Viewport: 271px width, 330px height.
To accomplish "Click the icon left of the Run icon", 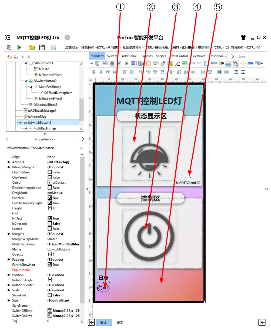I will (x=9, y=47).
